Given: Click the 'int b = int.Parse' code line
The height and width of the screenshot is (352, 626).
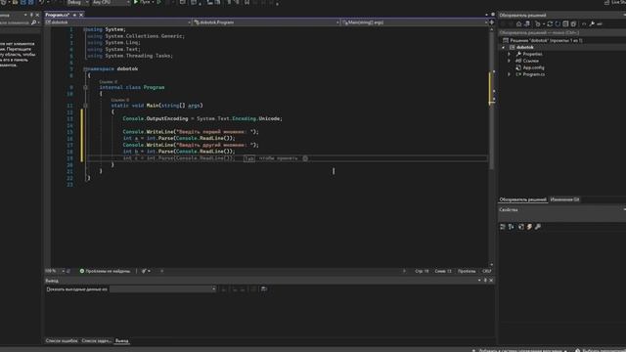Looking at the screenshot, I should [x=179, y=152].
